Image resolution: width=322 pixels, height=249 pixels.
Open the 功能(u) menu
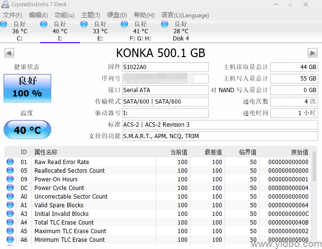point(64,15)
